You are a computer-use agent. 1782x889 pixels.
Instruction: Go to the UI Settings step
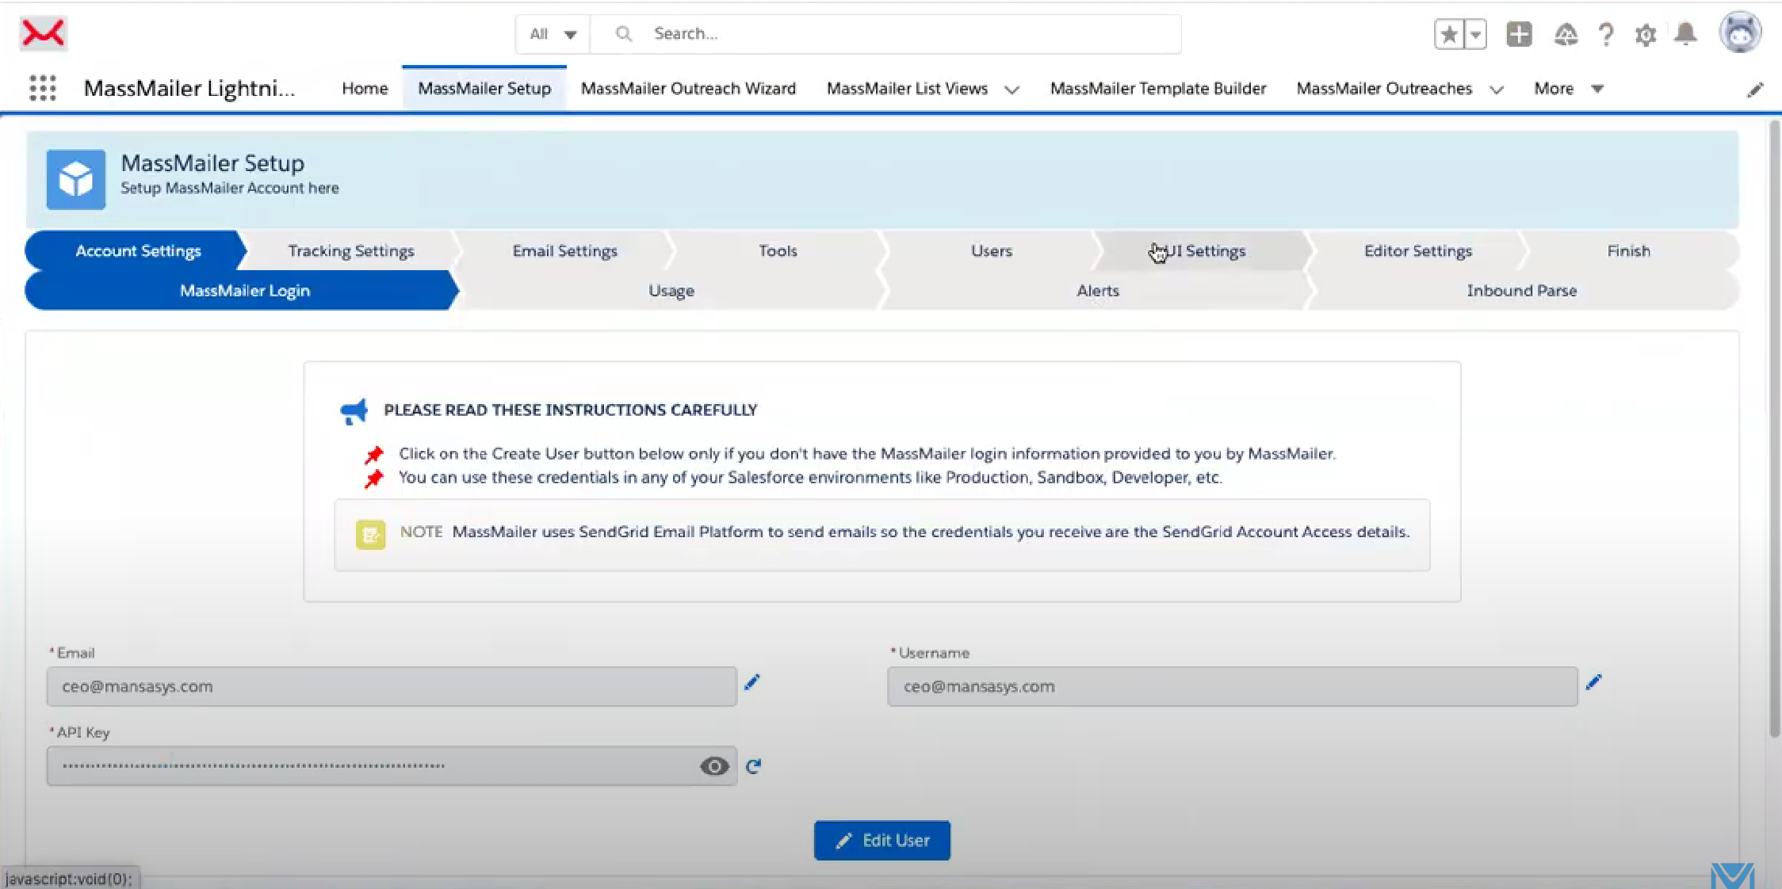tap(1205, 250)
